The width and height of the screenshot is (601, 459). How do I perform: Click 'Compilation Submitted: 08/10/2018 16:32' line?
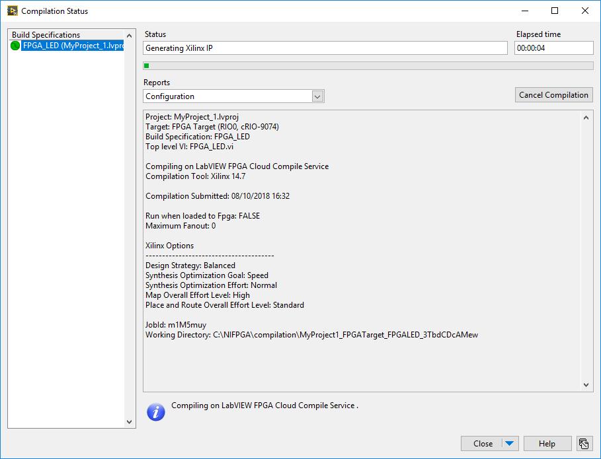(x=218, y=196)
